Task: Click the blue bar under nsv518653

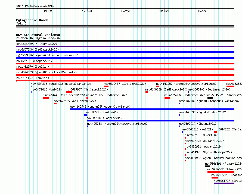Action: tap(85, 115)
